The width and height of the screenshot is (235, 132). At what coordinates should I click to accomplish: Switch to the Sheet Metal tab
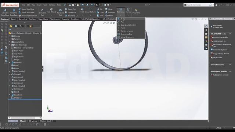[43, 19]
